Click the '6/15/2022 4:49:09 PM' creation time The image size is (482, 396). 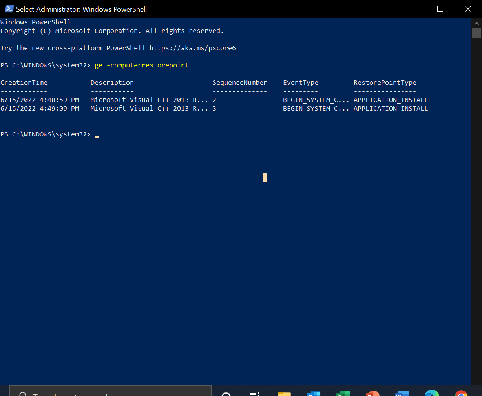(40, 109)
